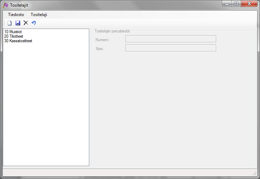Click the Numero input field
The width and height of the screenshot is (260, 179).
(171, 39)
